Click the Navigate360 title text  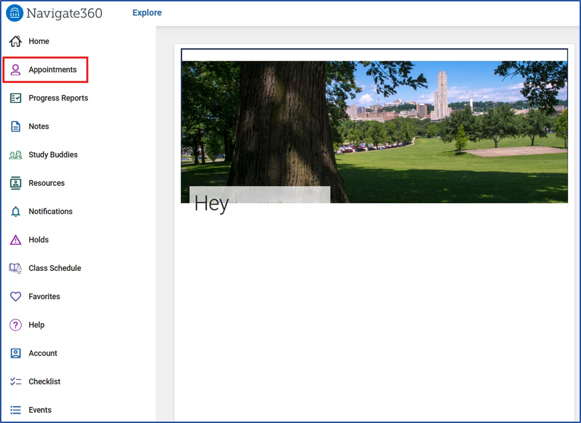coord(65,13)
